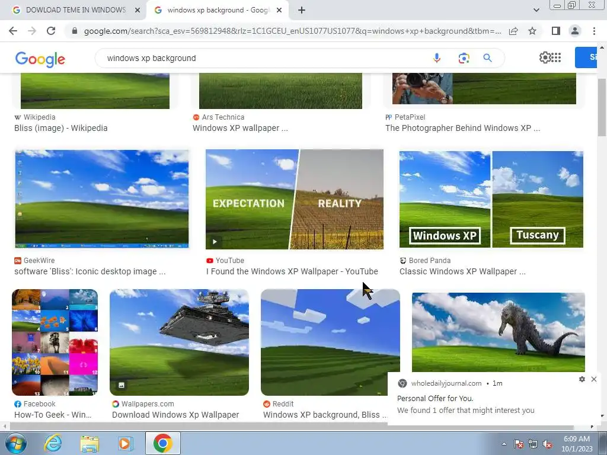The image size is (607, 455).
Task: Open Windows Media Player from taskbar
Action: tap(125, 443)
